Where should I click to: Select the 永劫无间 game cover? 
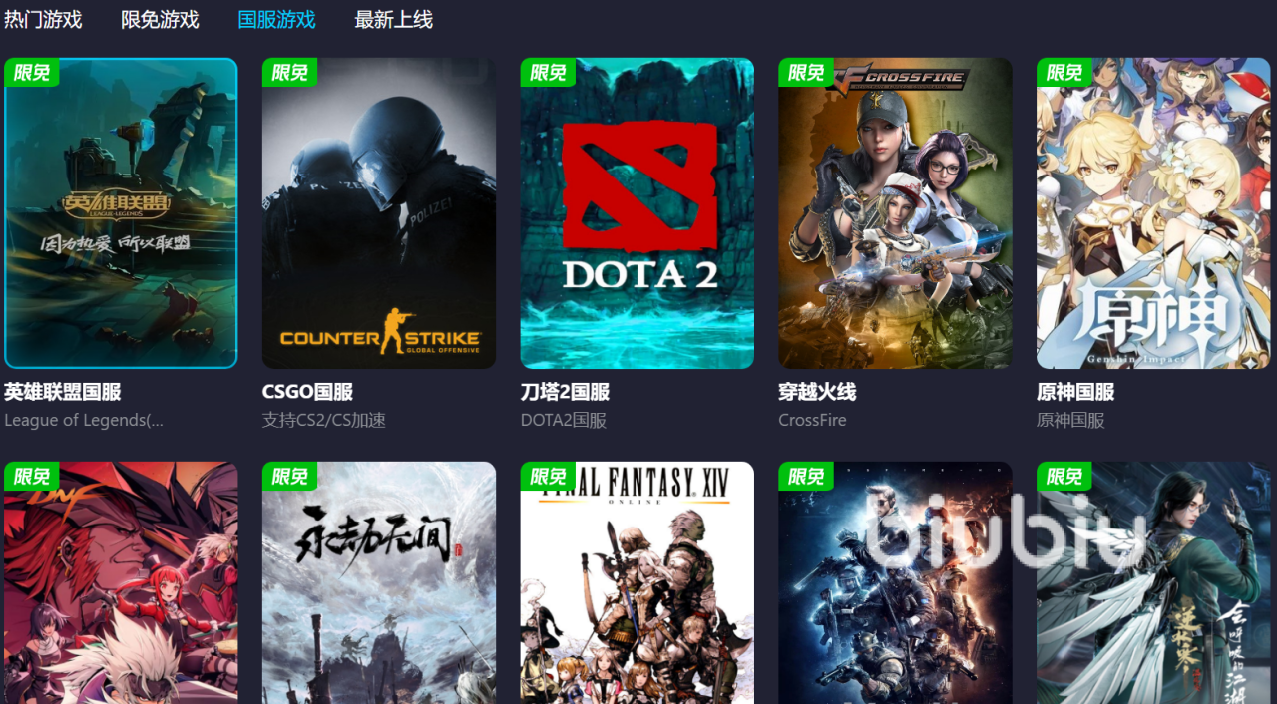click(x=379, y=583)
